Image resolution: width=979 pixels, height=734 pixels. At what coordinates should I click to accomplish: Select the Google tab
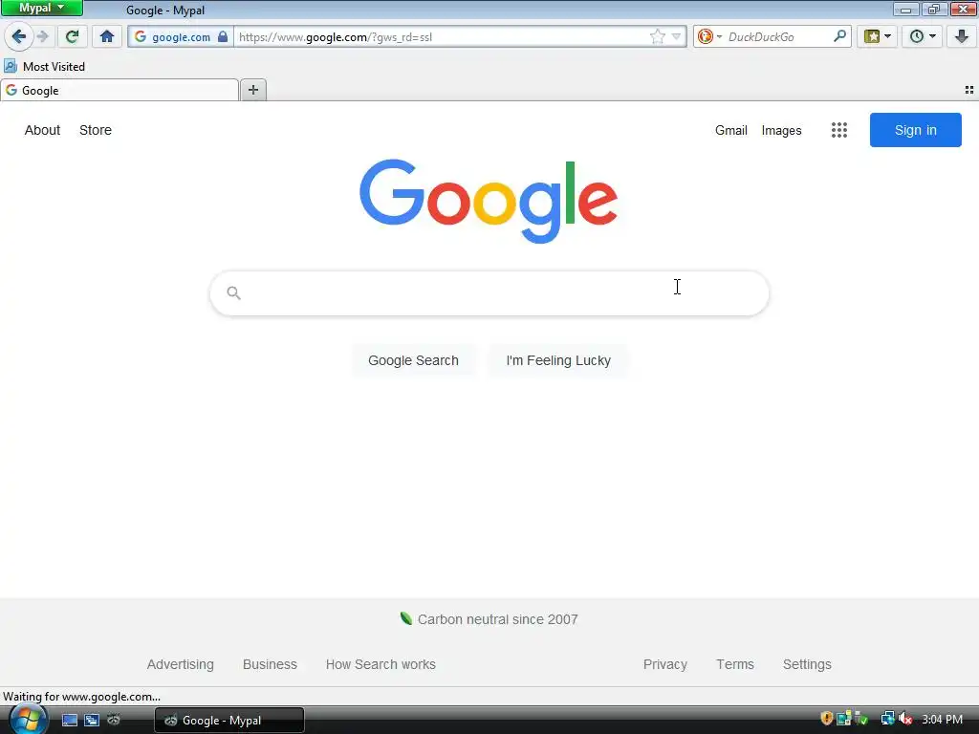pos(120,91)
